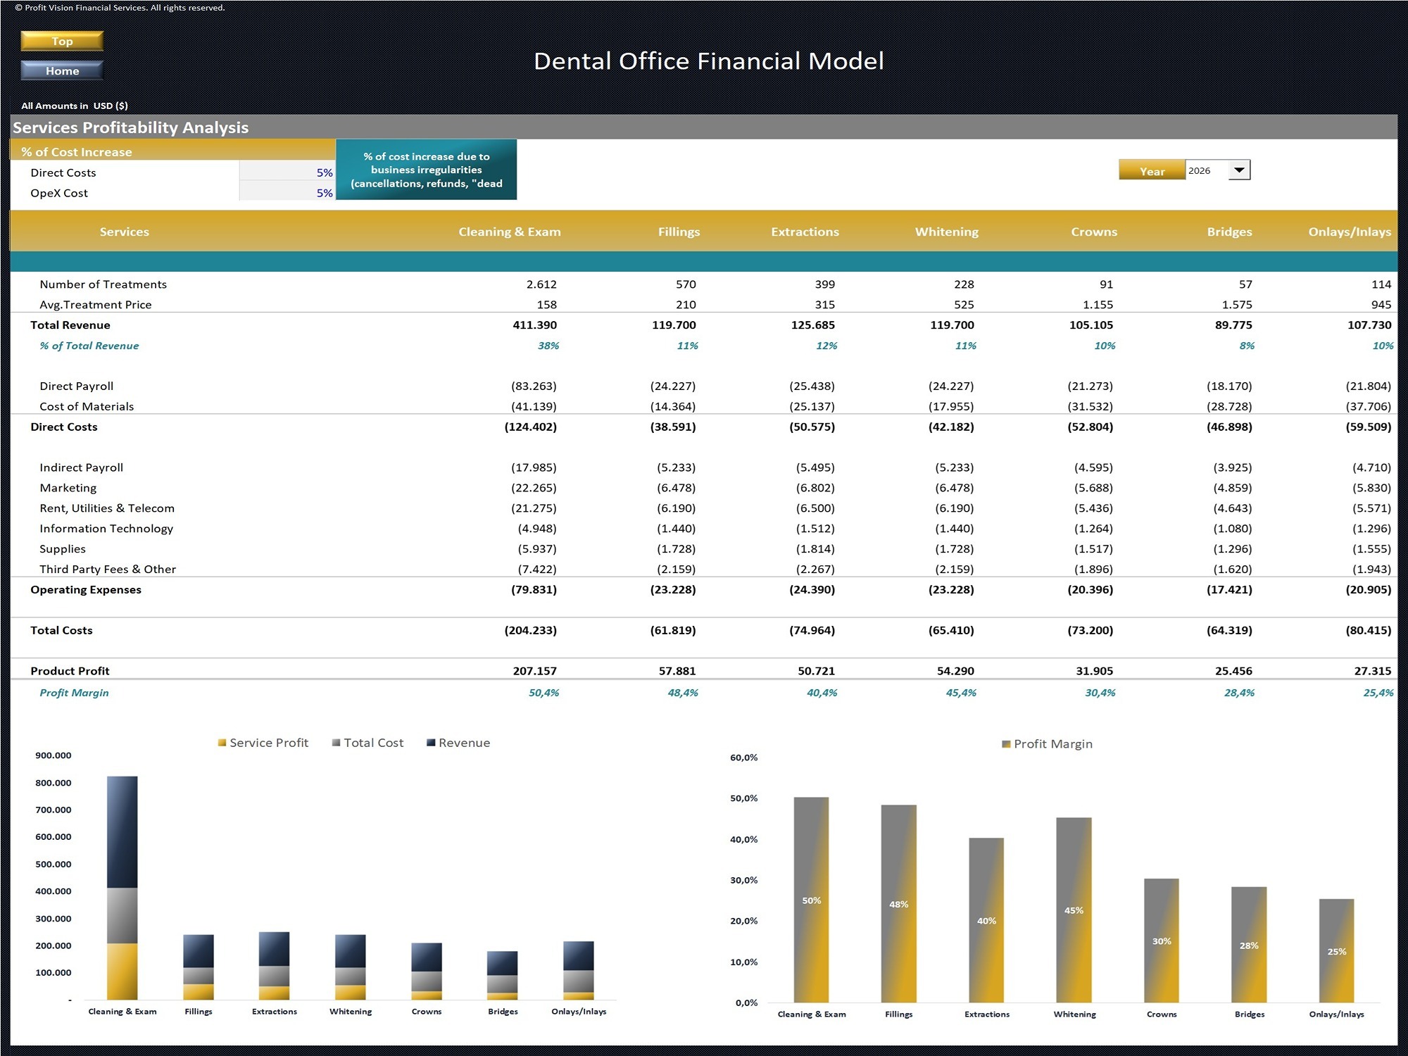Click the Onlays/Inlays stacked revenue bar
Screen dimensions: 1408x1056
pos(579,956)
